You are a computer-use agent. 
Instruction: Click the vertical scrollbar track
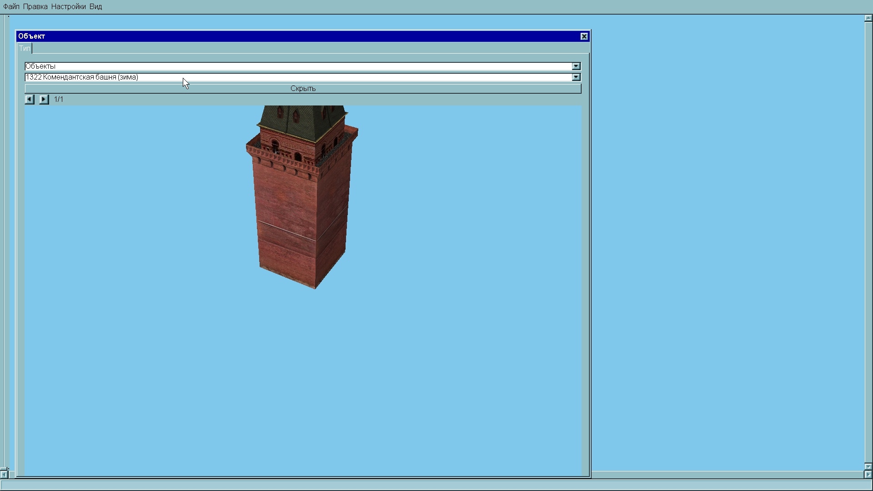tap(868, 241)
